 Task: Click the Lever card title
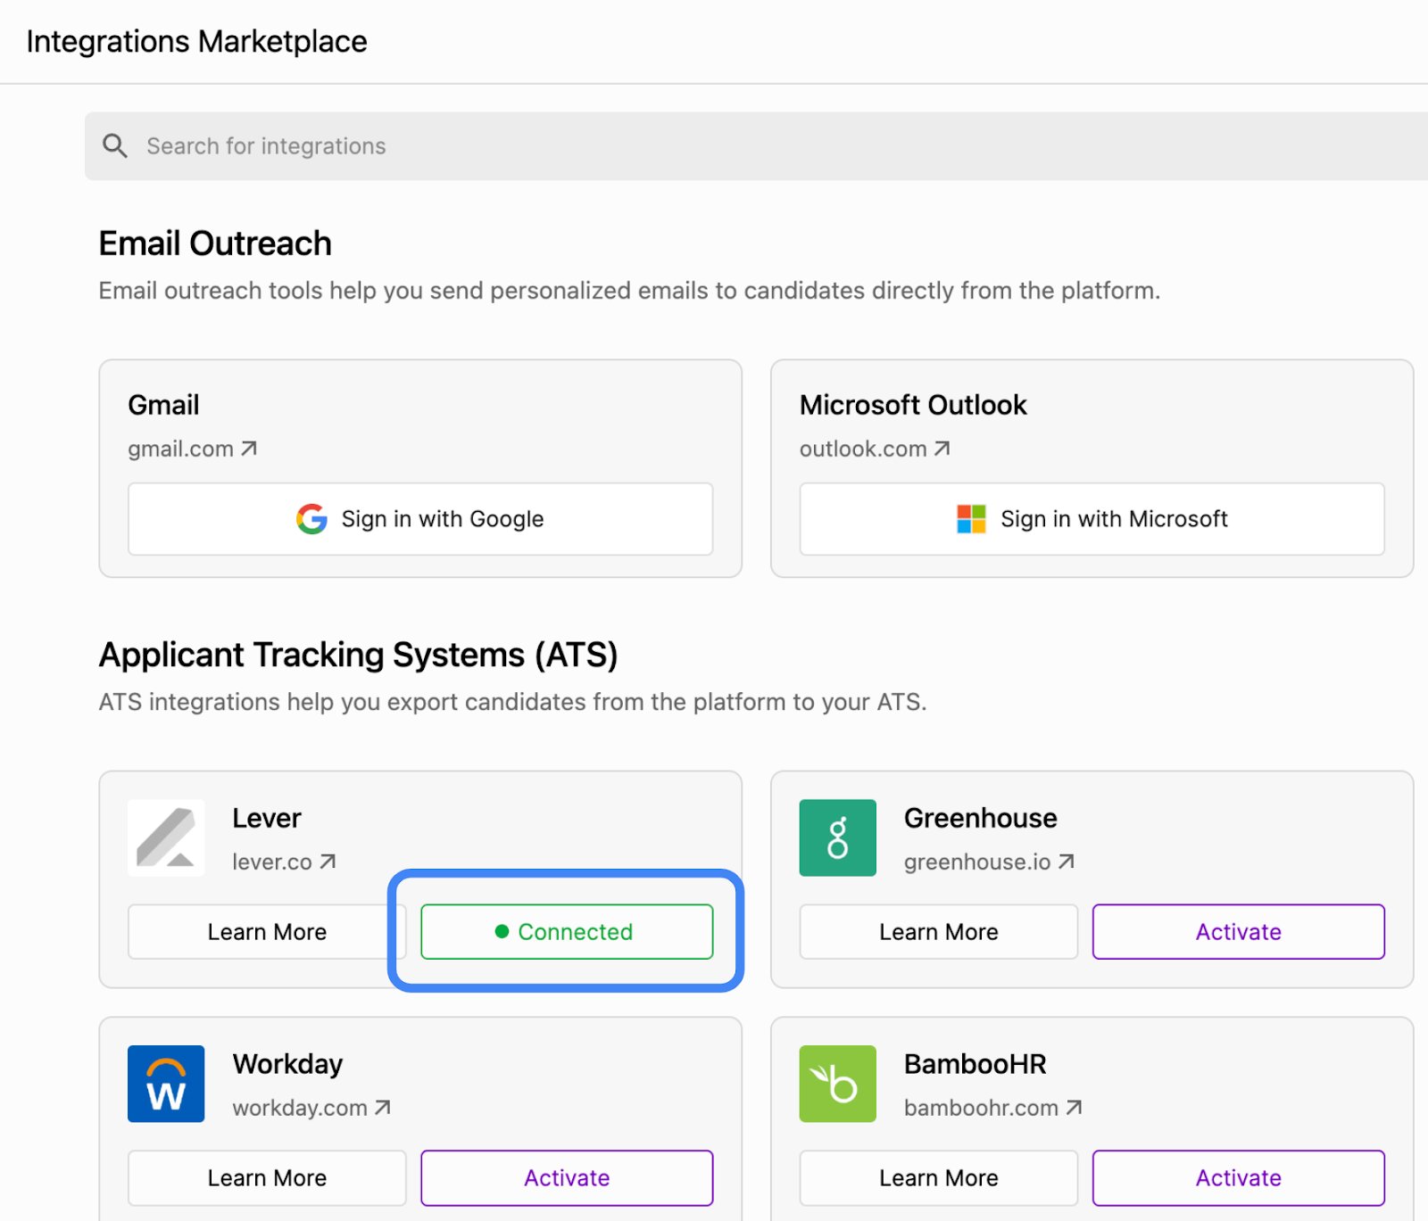pos(267,818)
